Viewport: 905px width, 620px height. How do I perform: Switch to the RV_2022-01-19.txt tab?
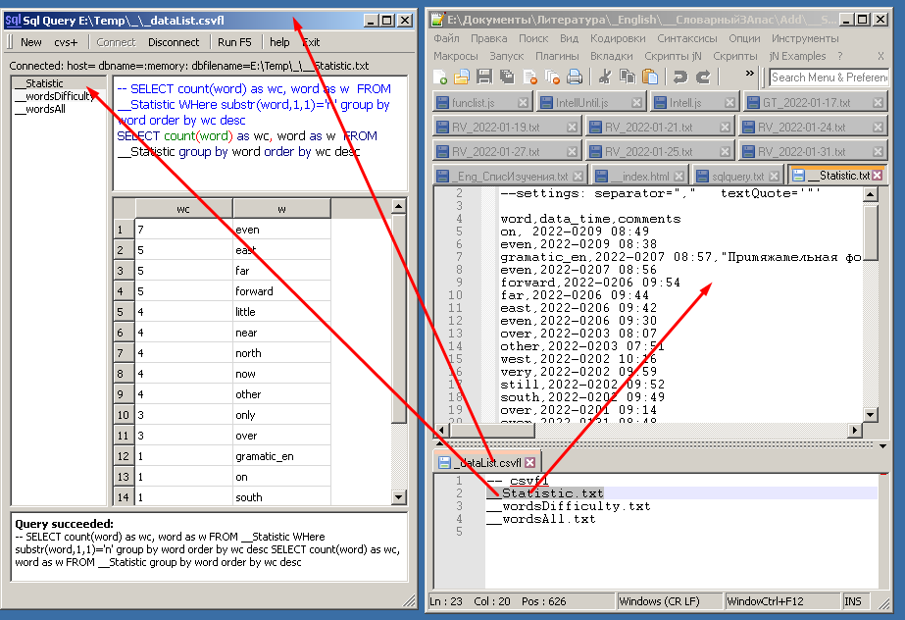coord(506,127)
